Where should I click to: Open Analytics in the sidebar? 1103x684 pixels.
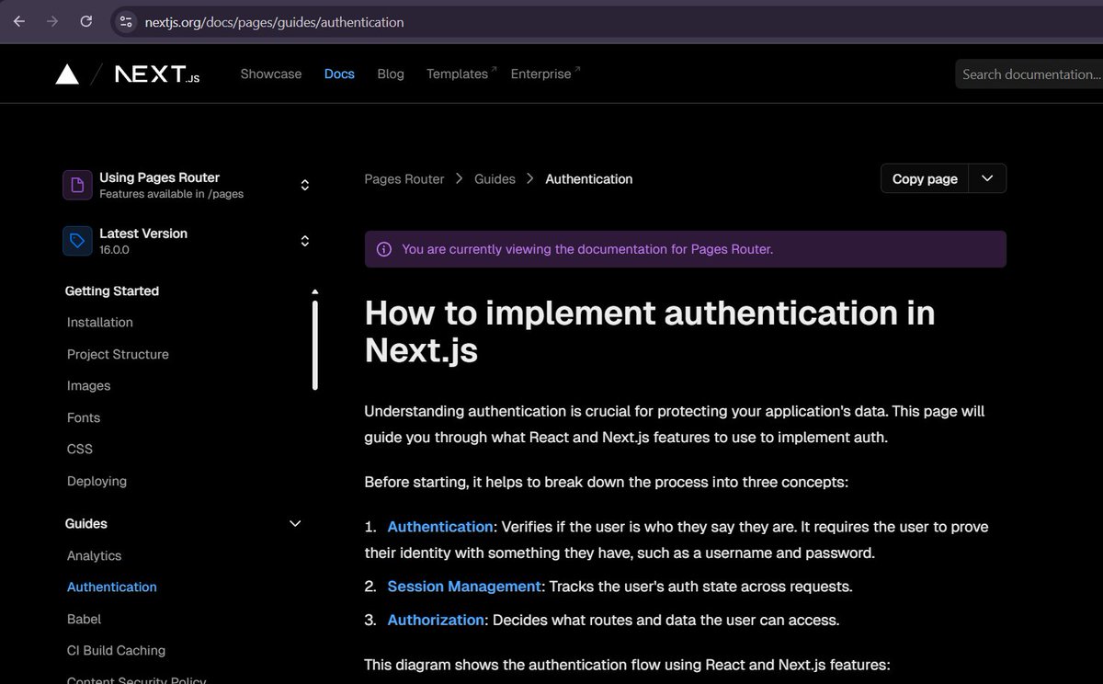coord(94,555)
